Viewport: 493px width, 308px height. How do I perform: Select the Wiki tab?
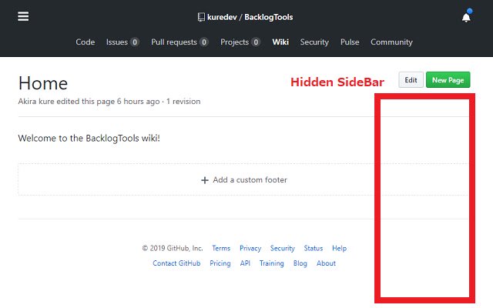coord(280,42)
